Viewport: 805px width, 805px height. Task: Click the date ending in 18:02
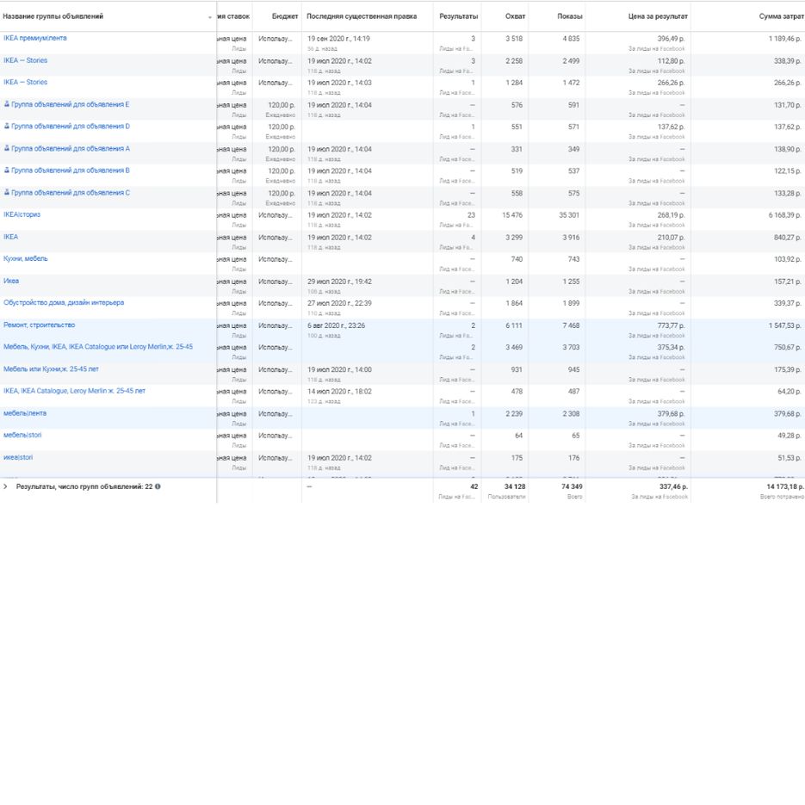(x=339, y=392)
